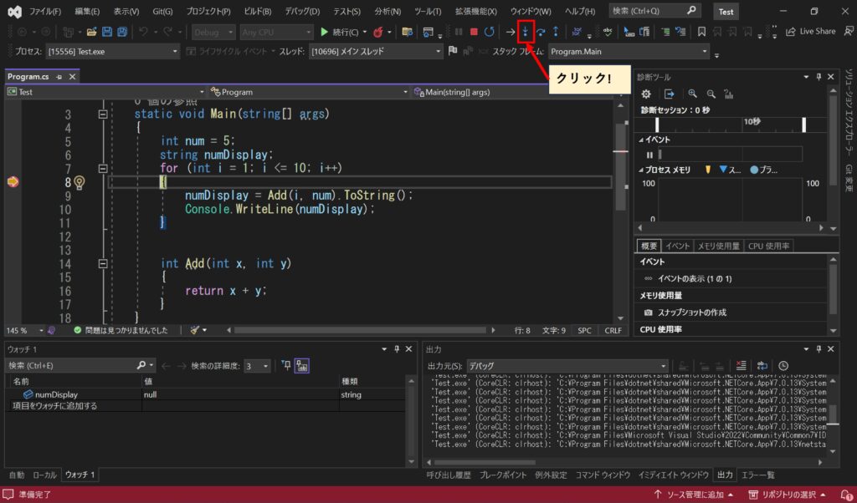Screen dimensions: 857x503
Task: Click the Step Into debug arrow icon
Action: pos(526,32)
